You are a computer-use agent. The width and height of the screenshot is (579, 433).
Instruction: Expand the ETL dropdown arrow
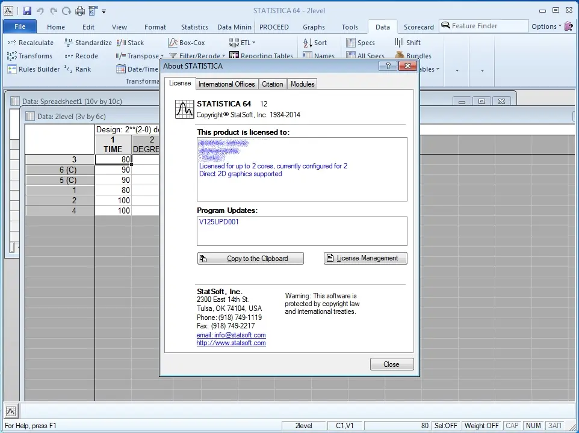pos(253,43)
